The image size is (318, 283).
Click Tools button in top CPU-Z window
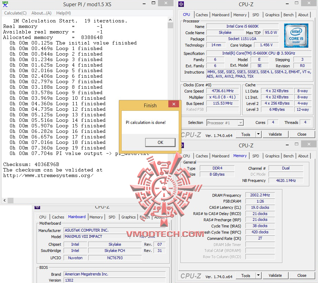(246, 134)
